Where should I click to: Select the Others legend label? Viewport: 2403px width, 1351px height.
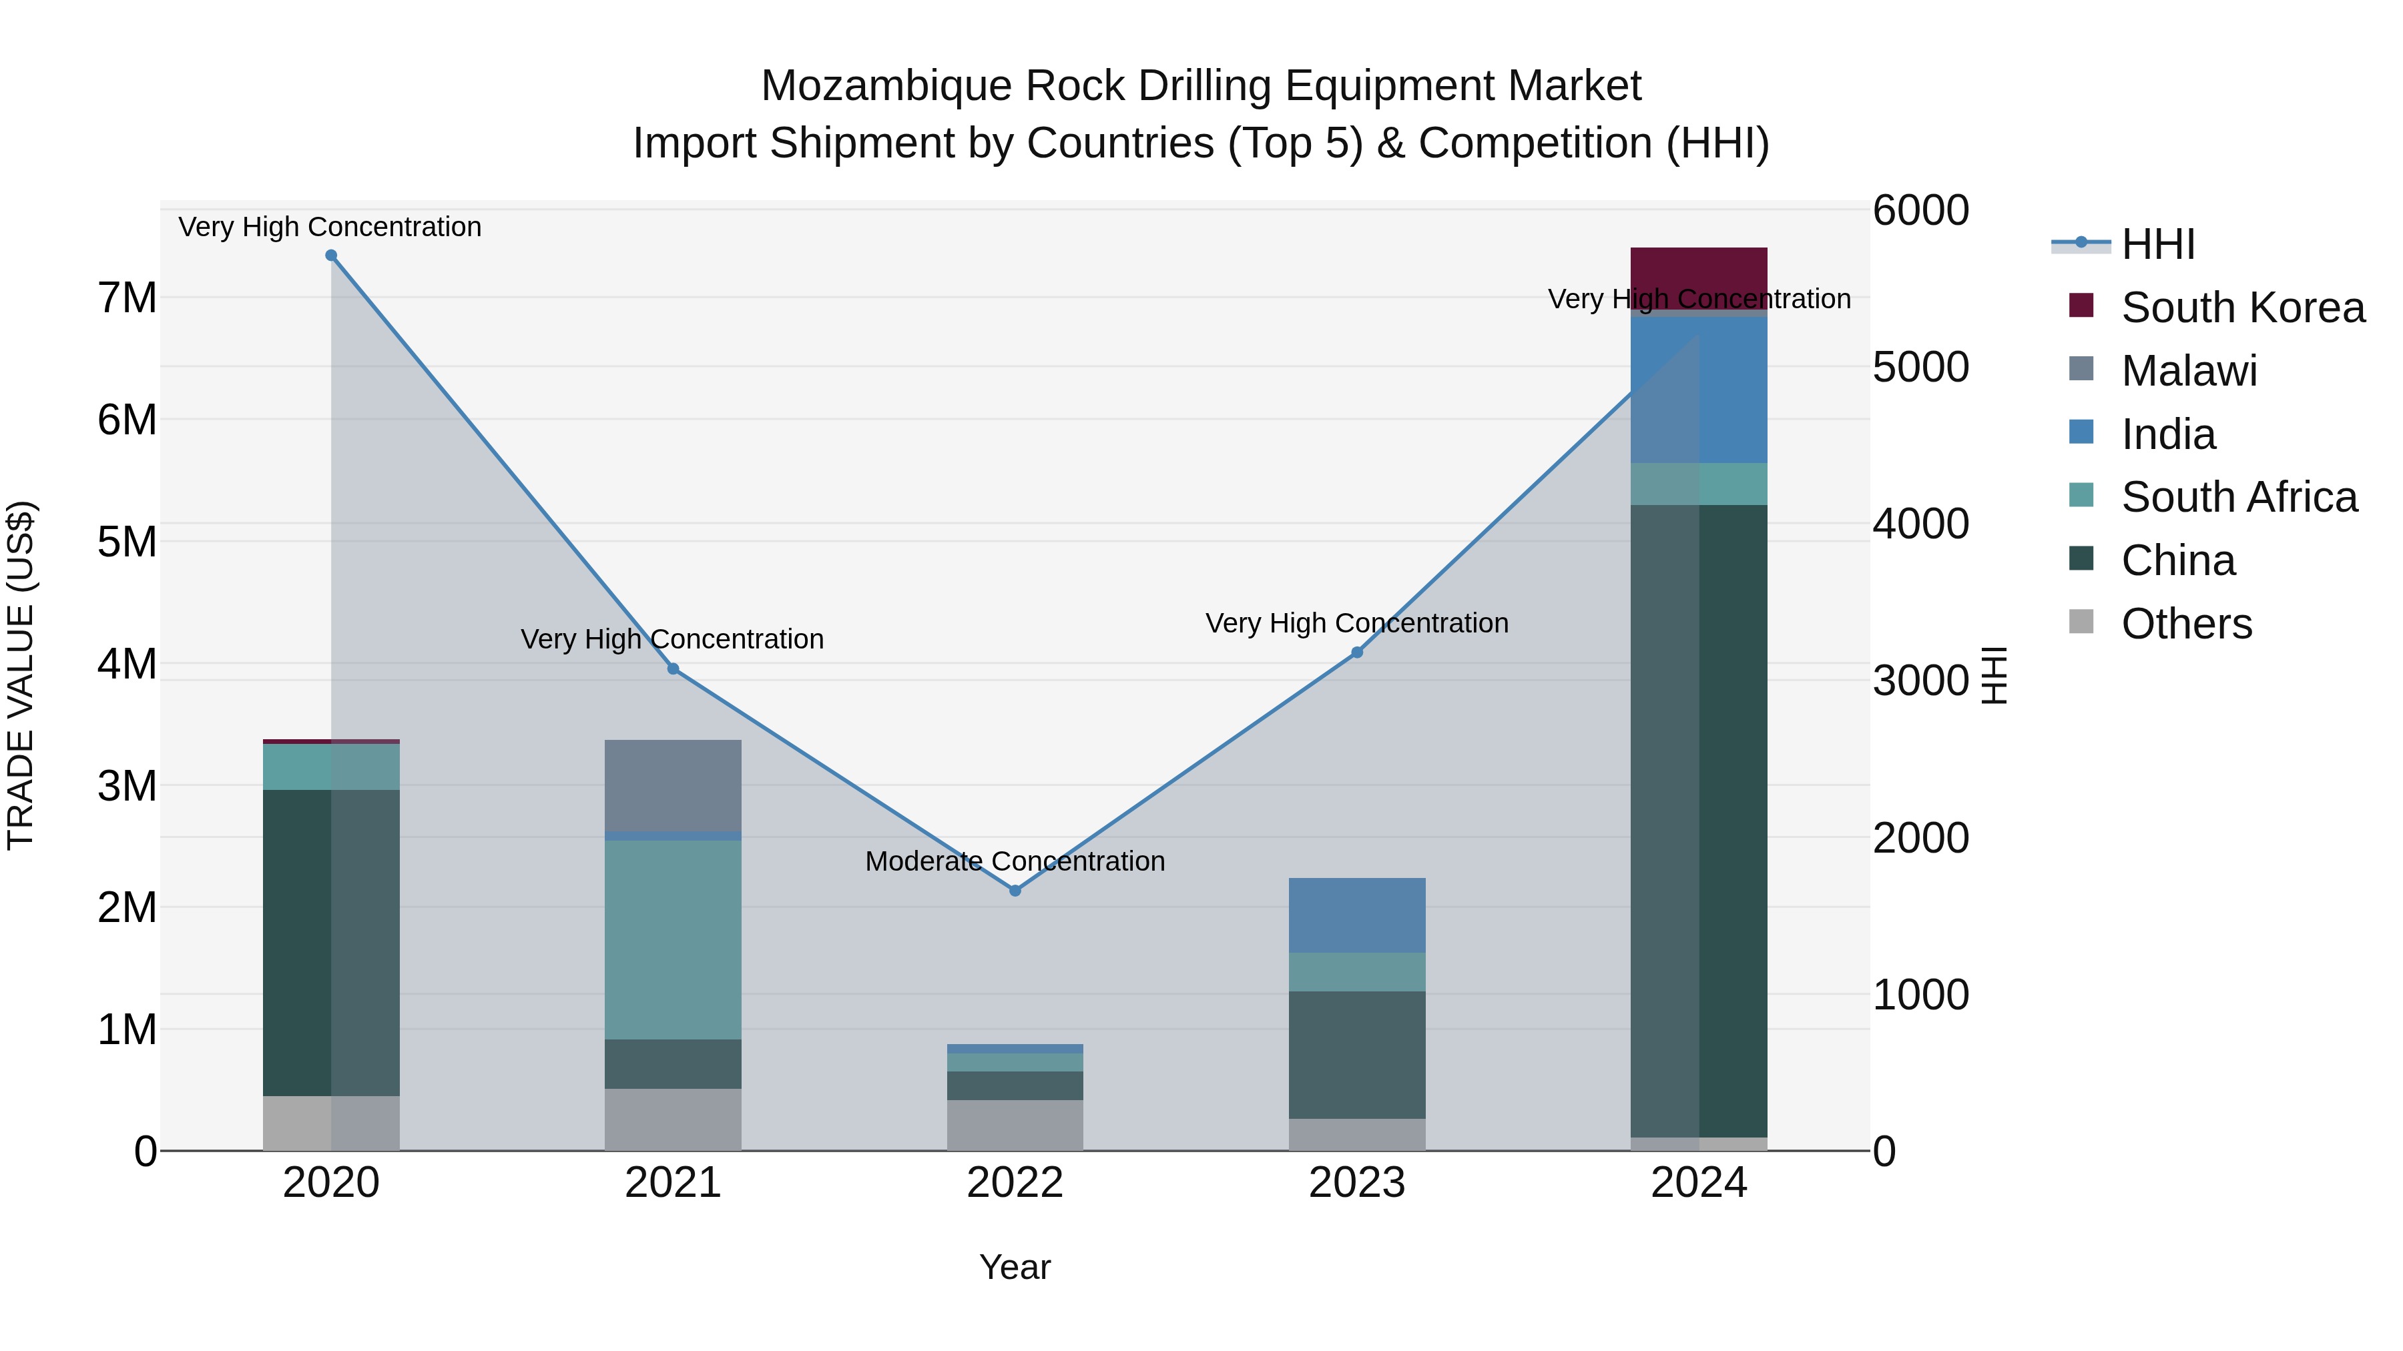tap(2187, 624)
